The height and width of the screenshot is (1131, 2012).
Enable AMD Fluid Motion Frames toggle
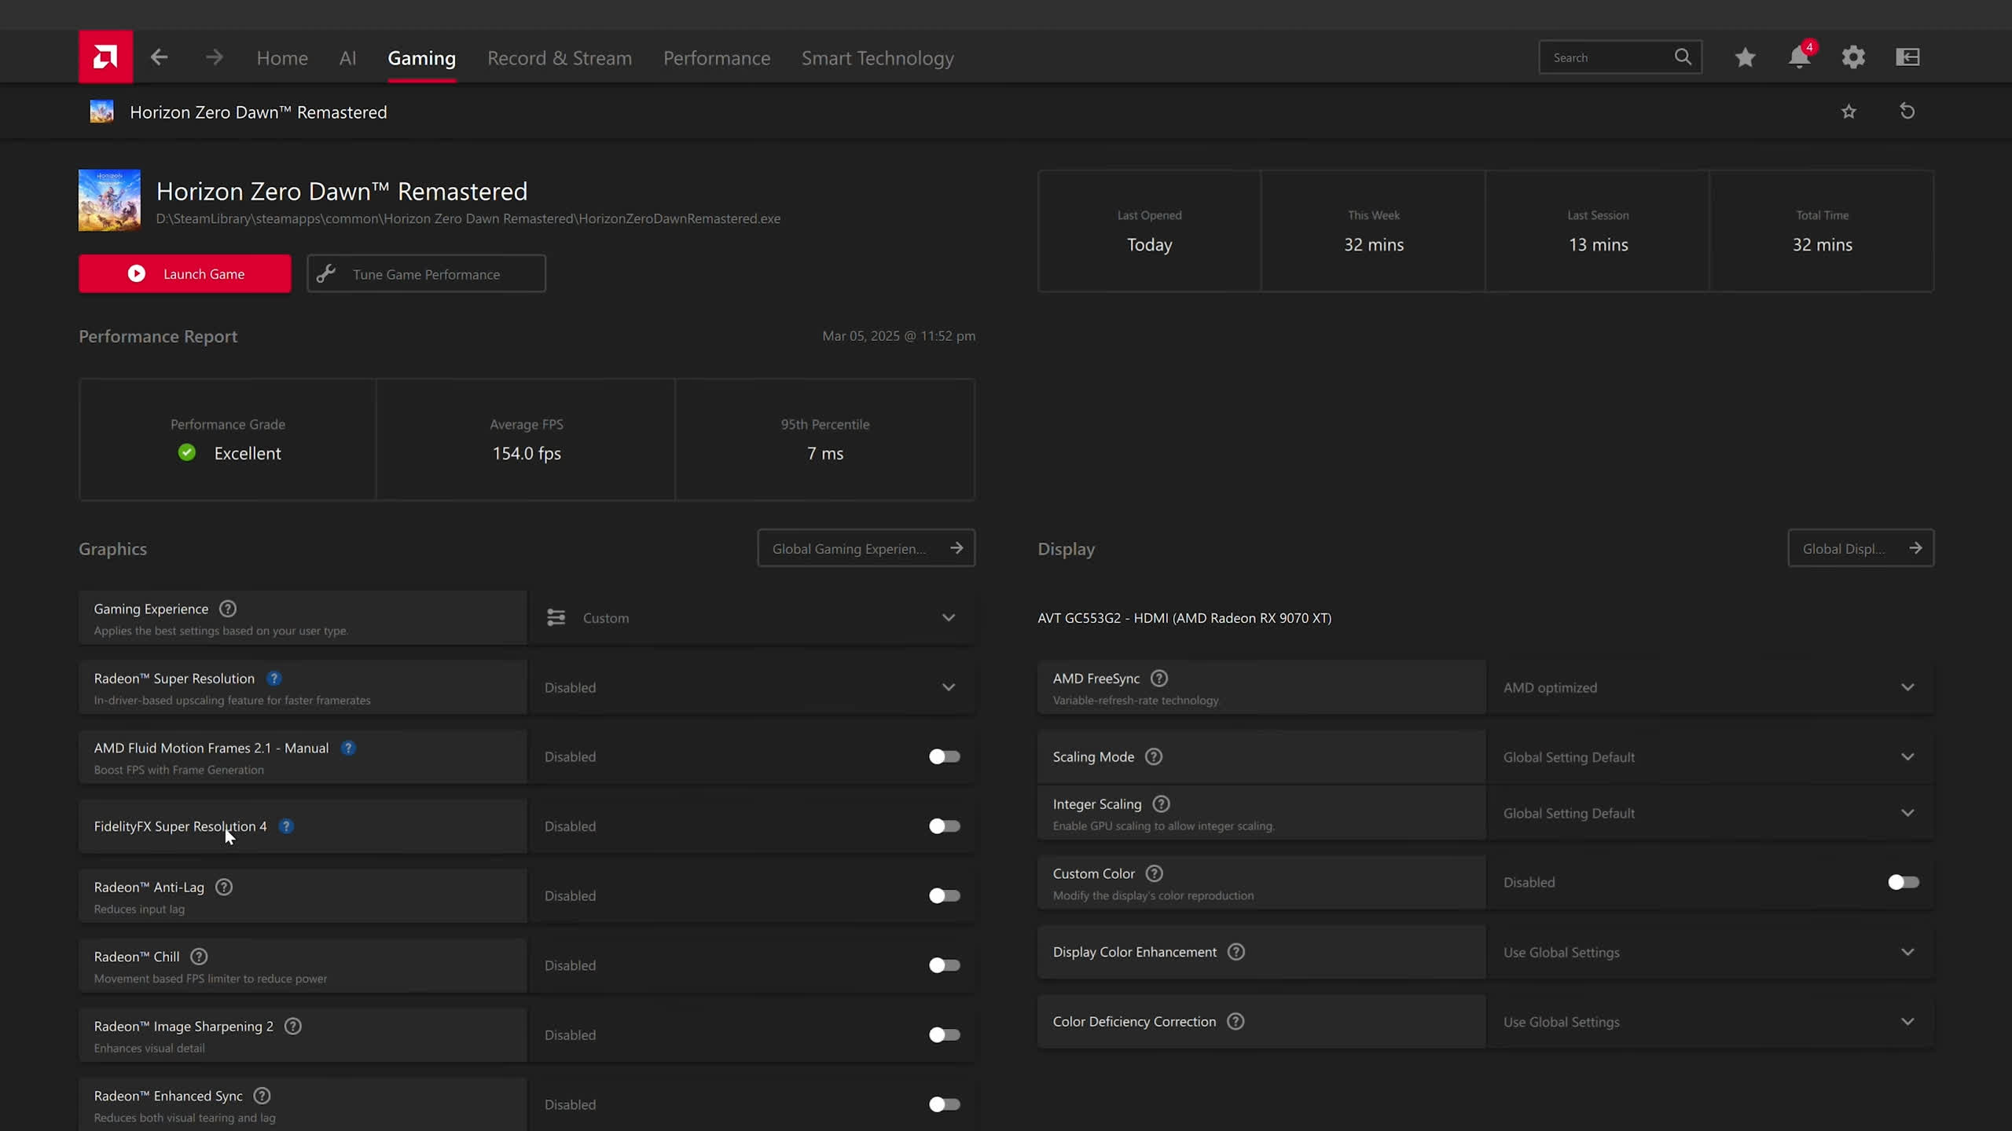click(944, 756)
